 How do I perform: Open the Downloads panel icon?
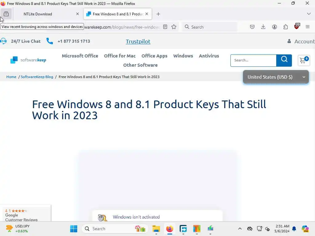click(x=263, y=27)
